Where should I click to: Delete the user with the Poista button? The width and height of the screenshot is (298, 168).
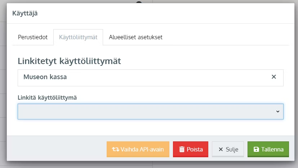click(x=191, y=149)
